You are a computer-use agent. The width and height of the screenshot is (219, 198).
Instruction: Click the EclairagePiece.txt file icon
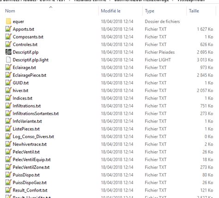(x=8, y=75)
